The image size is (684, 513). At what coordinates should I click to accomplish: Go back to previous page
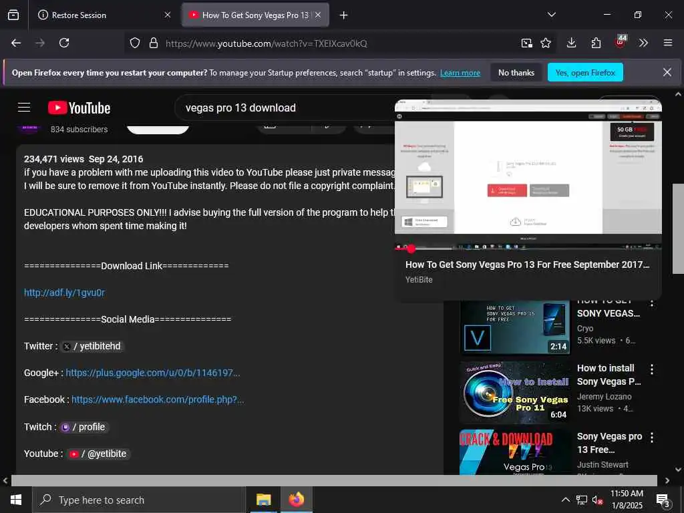pos(16,43)
